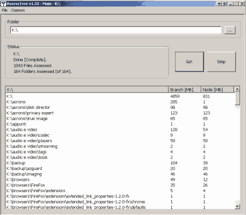This screenshot has height=215, width=246.
Task: Click node size 12 for K:\browsers
Action: (205, 180)
